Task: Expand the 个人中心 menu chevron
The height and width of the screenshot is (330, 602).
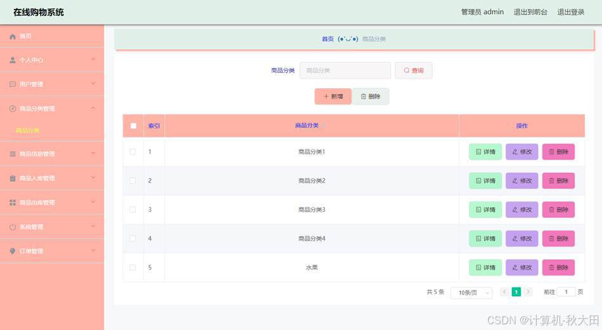Action: [93, 60]
